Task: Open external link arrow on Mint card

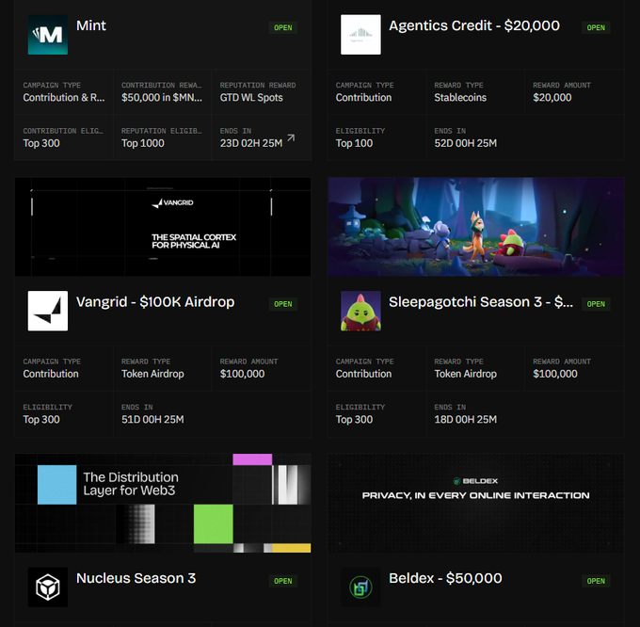Action: tap(291, 138)
